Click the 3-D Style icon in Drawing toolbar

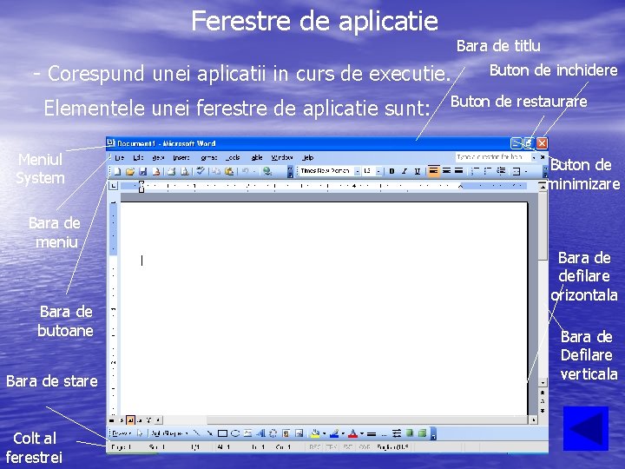pyautogui.click(x=422, y=433)
